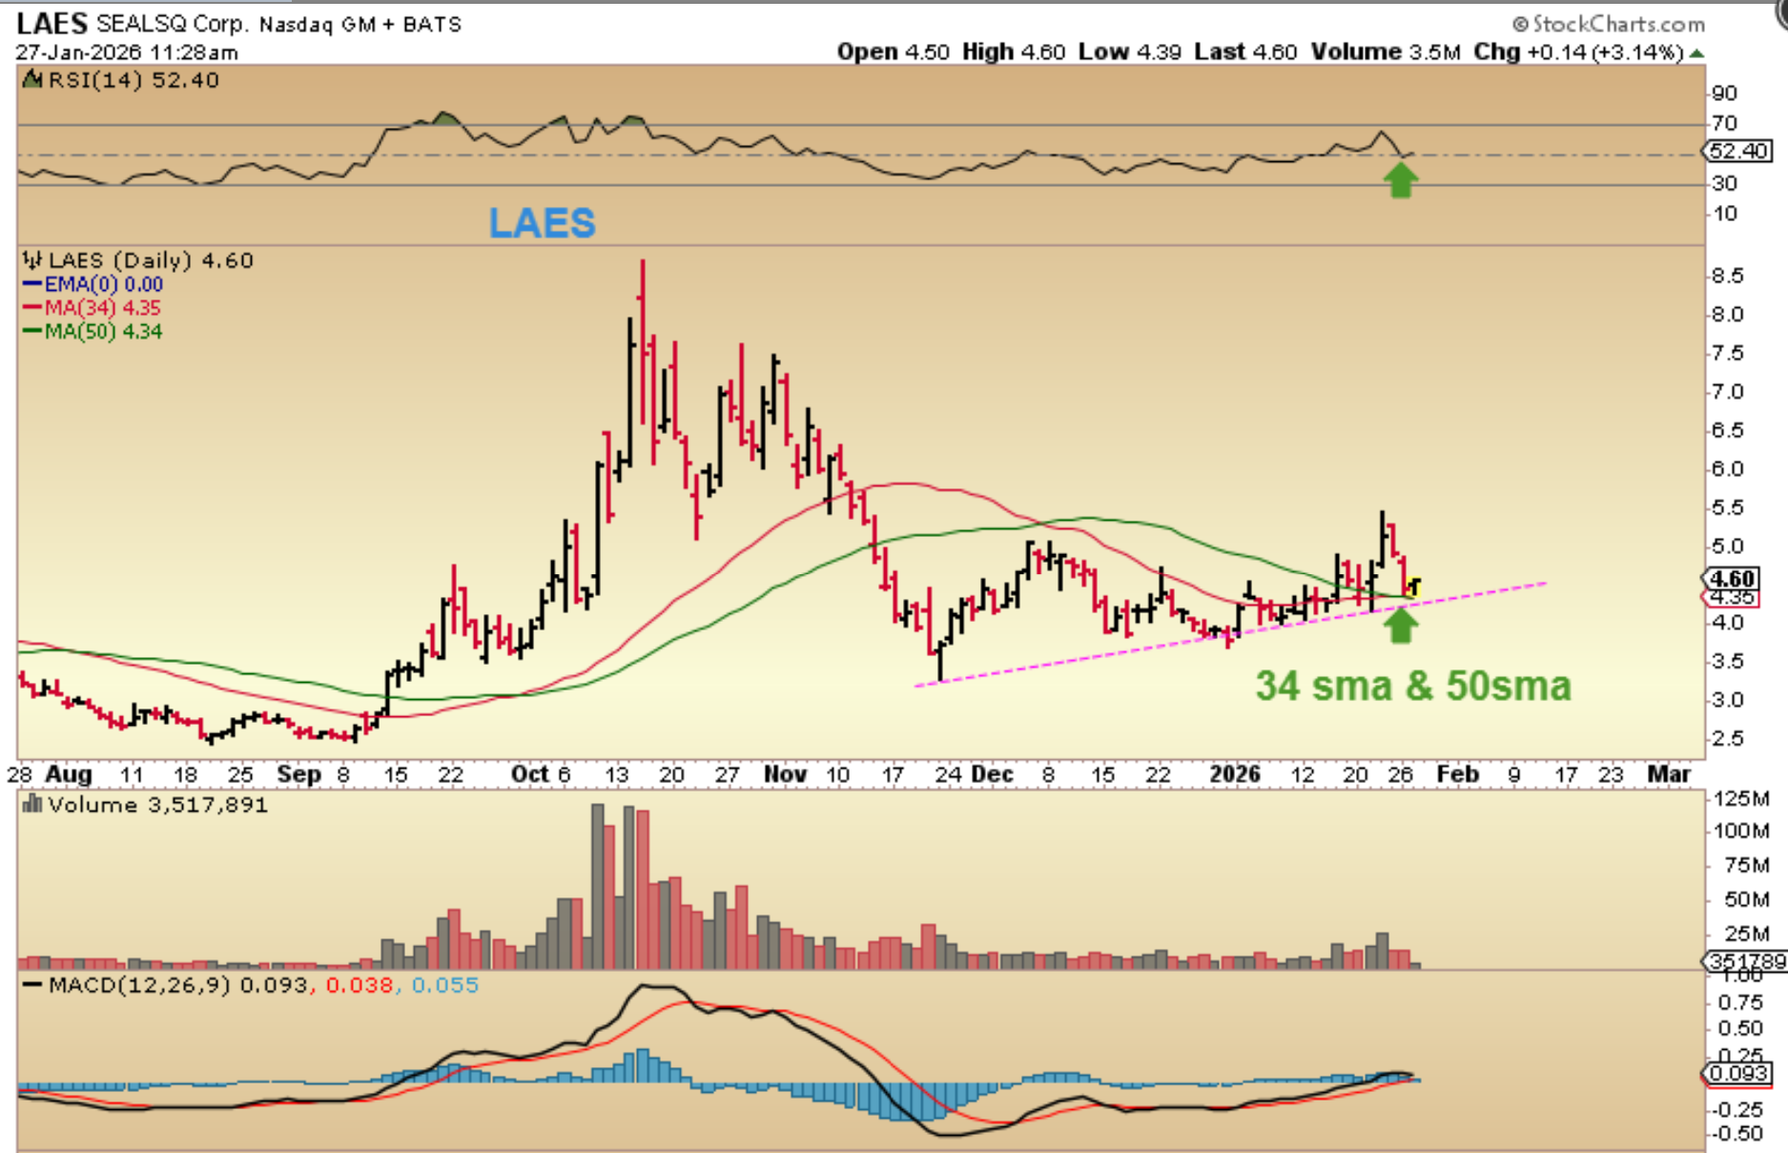Image resolution: width=1788 pixels, height=1153 pixels.
Task: Click the Dec label on date axis
Action: (992, 773)
